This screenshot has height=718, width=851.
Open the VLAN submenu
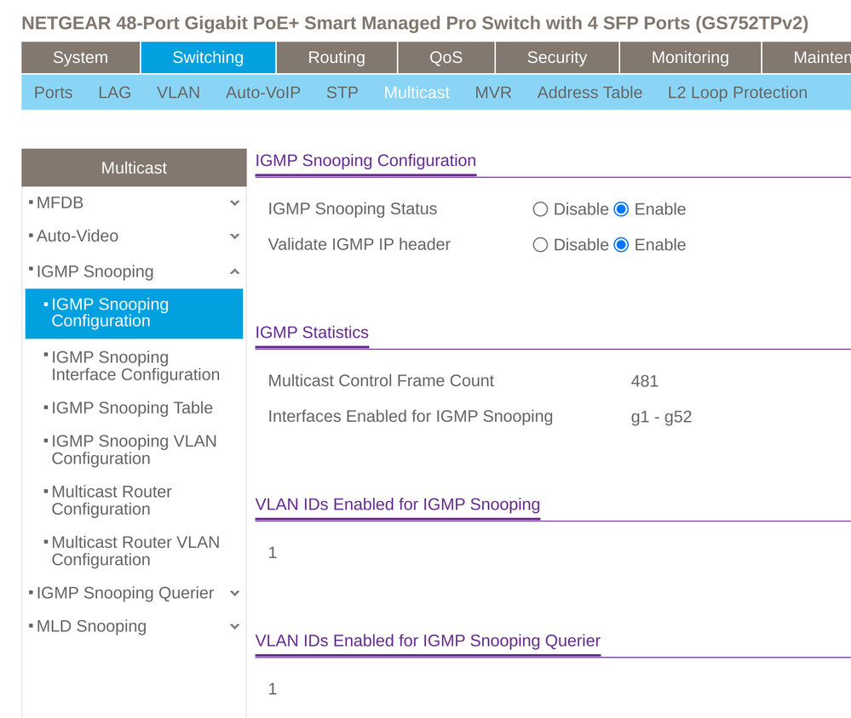[178, 93]
